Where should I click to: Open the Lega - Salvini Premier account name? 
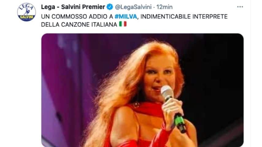73,7
